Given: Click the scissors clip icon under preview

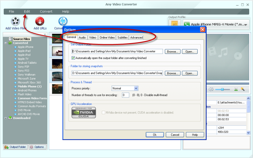Looking at the screenshot, I should click(x=236, y=89).
